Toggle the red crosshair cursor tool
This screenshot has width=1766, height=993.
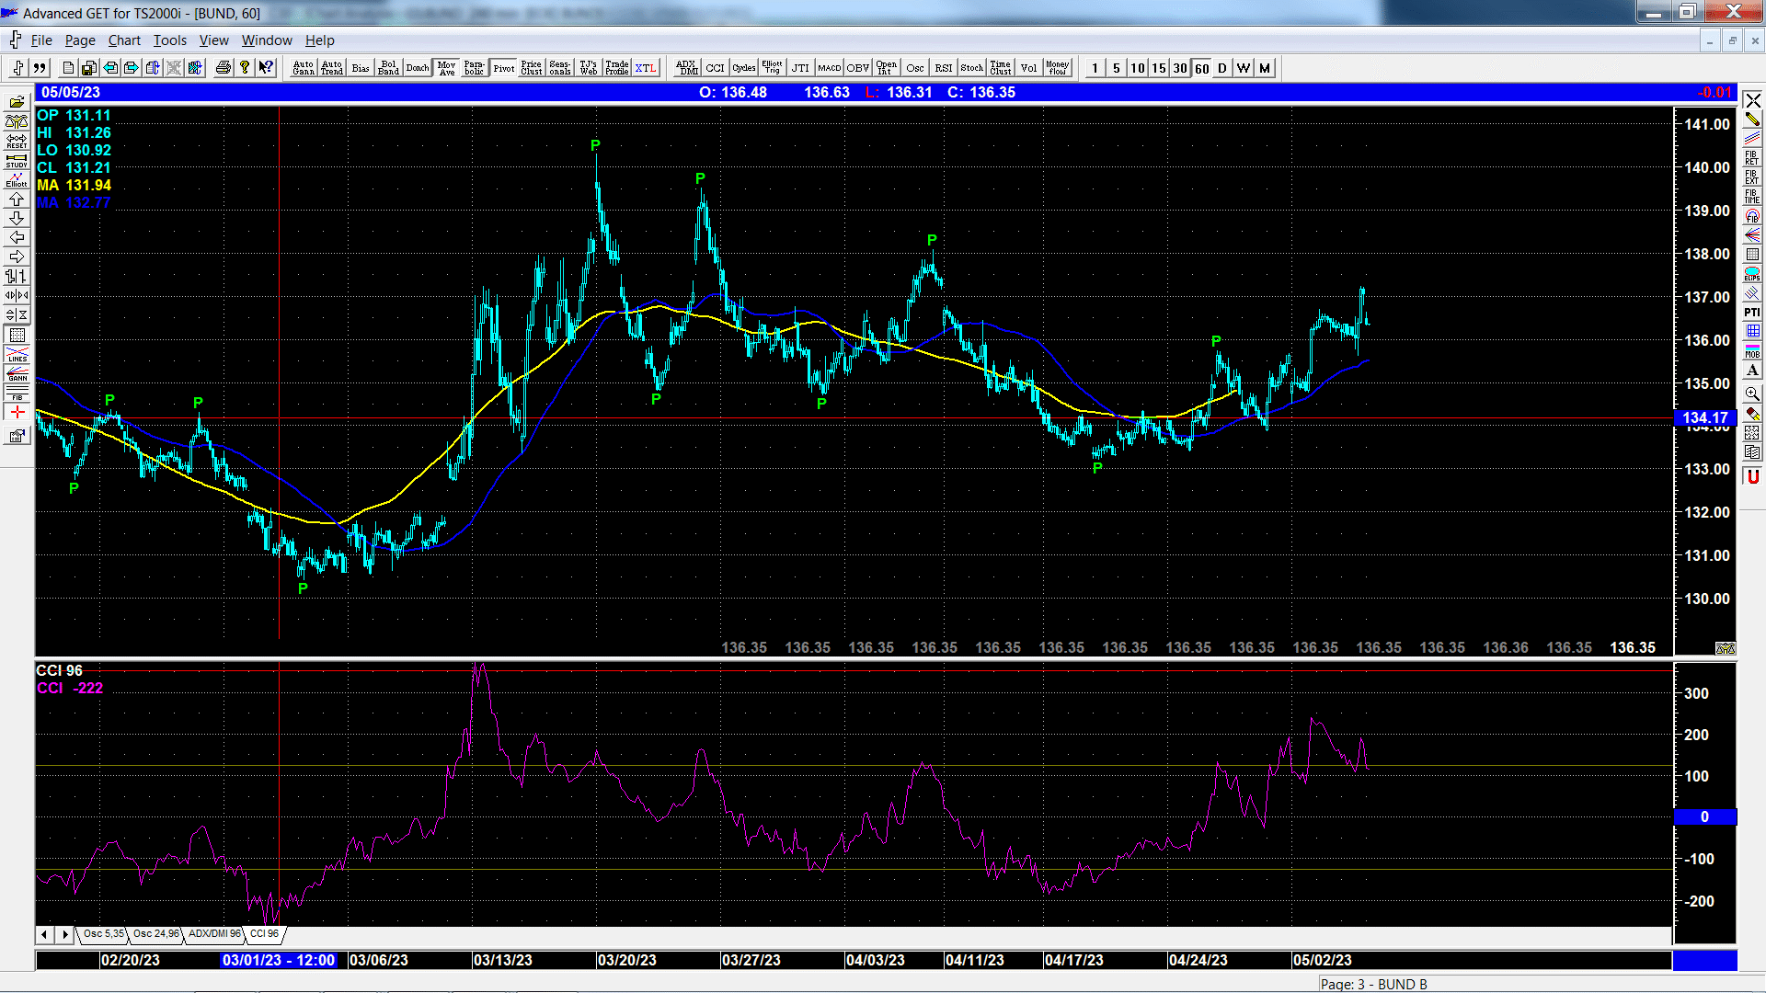coord(17,412)
